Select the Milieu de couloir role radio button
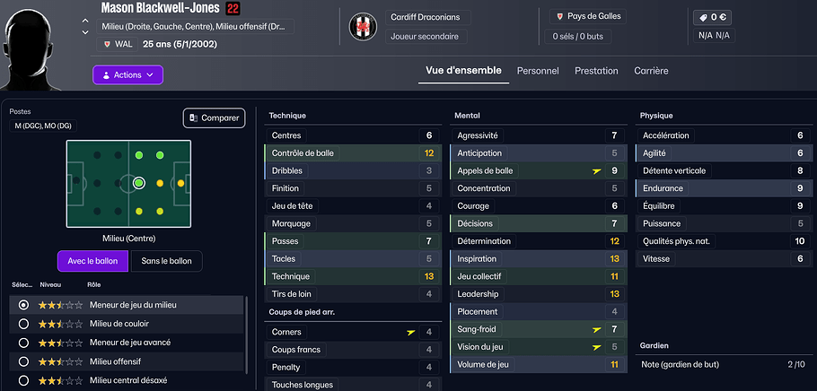The image size is (817, 391). 23,324
